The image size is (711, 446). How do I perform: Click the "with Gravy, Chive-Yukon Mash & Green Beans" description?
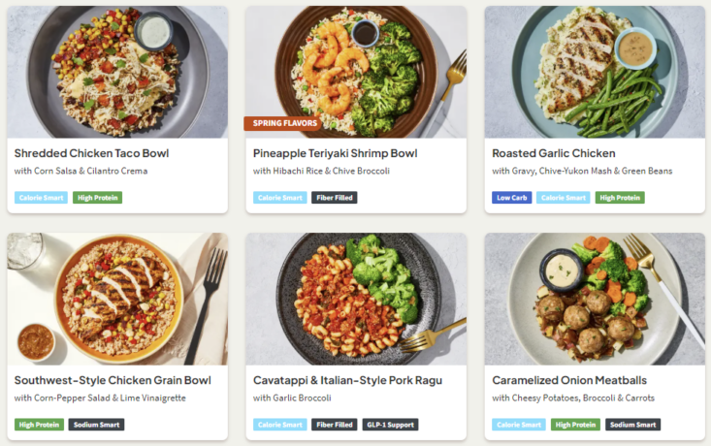pos(582,172)
